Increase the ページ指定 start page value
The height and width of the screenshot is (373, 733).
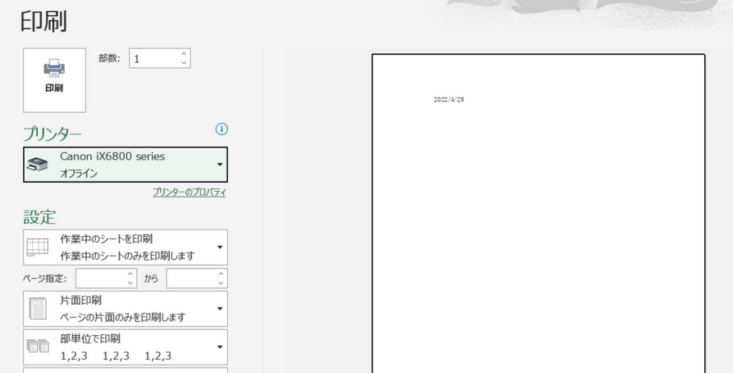pos(130,274)
